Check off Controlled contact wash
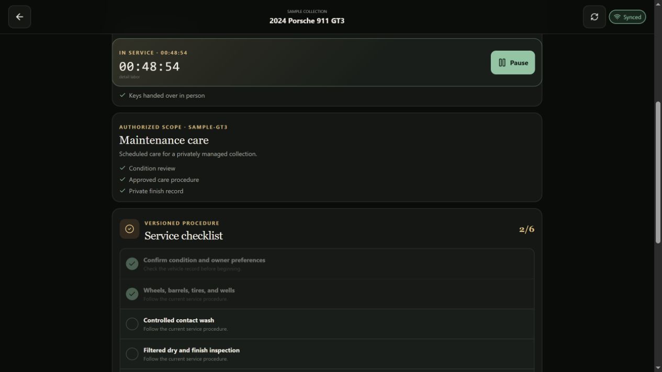Screen dimensions: 662x372 click(x=132, y=324)
